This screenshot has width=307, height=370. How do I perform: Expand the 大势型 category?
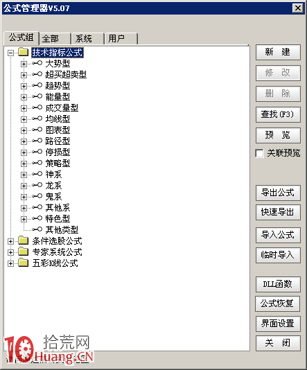pyautogui.click(x=24, y=64)
